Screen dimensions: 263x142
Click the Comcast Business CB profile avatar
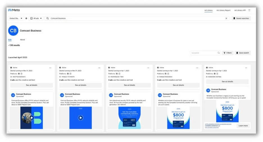tap(13, 31)
